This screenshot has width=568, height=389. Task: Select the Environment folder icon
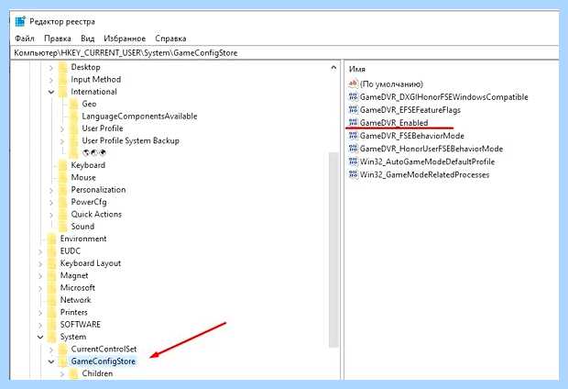[x=52, y=239]
